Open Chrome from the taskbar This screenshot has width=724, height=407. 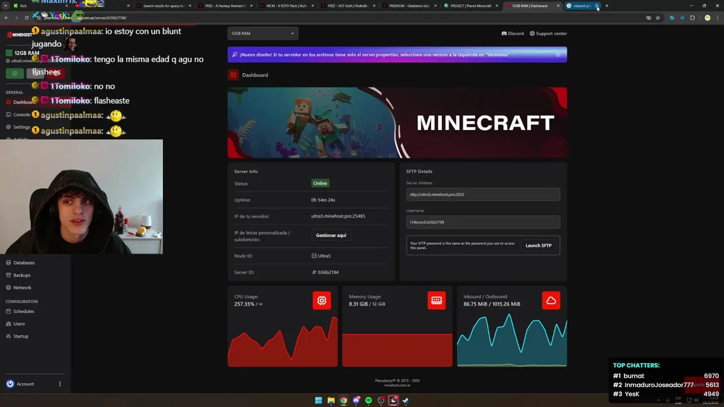pos(343,400)
